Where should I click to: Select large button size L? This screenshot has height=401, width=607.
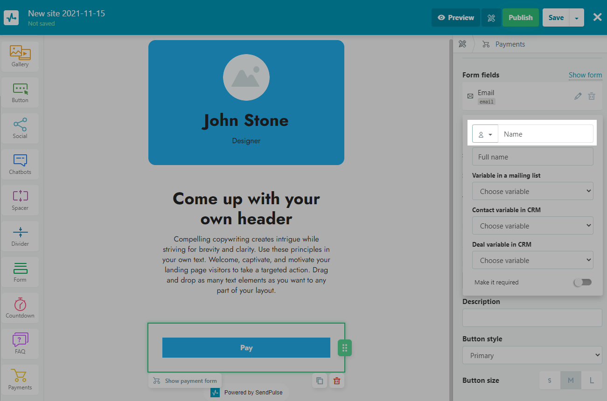(592, 380)
